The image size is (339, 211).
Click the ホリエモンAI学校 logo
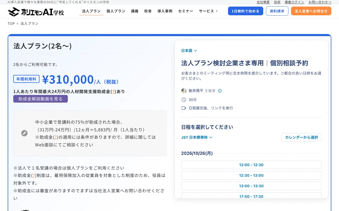coord(36,12)
